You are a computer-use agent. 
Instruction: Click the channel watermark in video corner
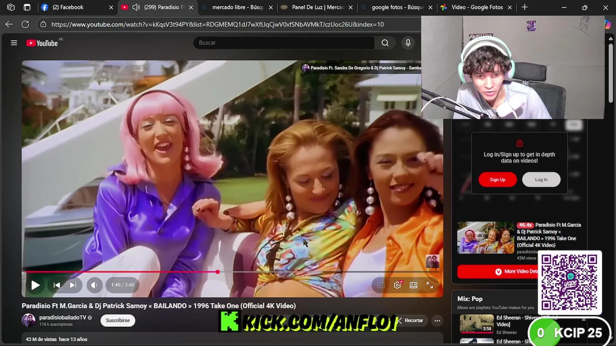432,261
